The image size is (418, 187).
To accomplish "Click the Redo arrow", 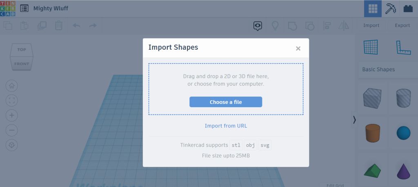I will tap(93, 26).
